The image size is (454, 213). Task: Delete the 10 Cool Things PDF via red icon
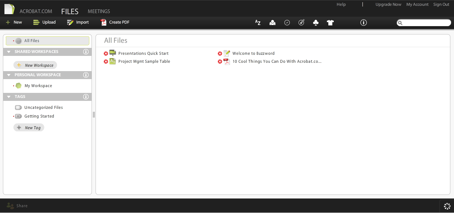coord(220,62)
